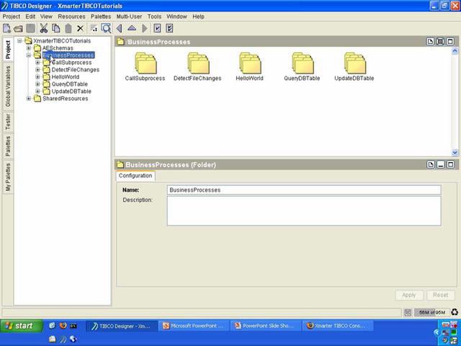Open the Help menu
461x346 pixels.
pyautogui.click(x=199, y=17)
